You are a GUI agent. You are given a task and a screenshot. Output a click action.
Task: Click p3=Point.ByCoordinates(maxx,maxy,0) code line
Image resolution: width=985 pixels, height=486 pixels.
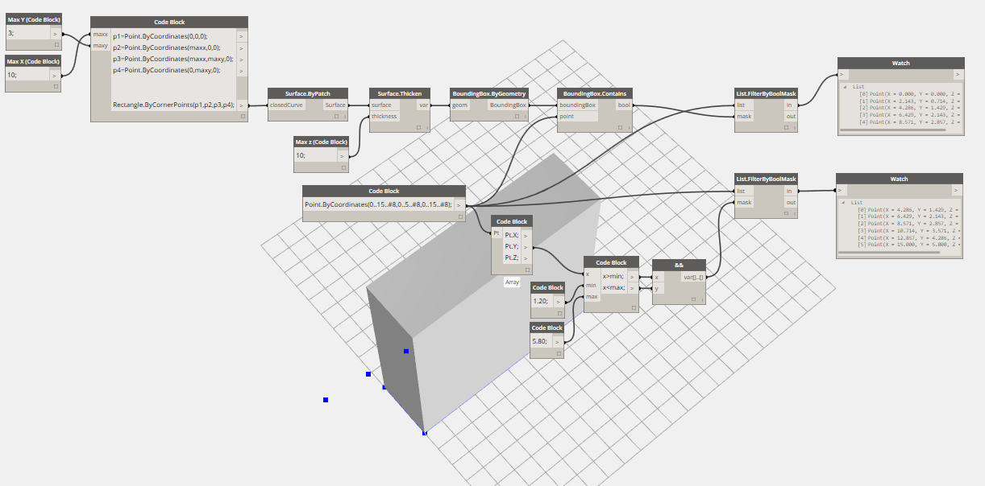click(x=173, y=59)
